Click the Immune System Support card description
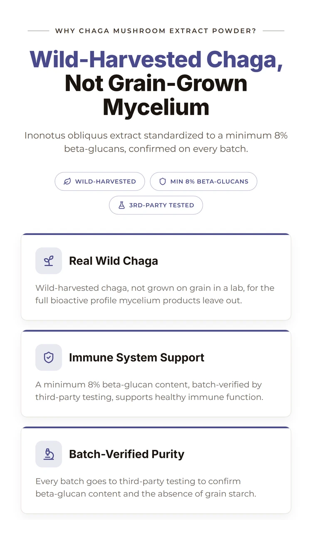Image resolution: width=312 pixels, height=542 pixels. click(x=149, y=391)
